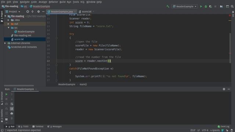Image resolution: width=235 pixels, height=132 pixels.
Task: Open the Favorites side tab
Action: coord(2,115)
